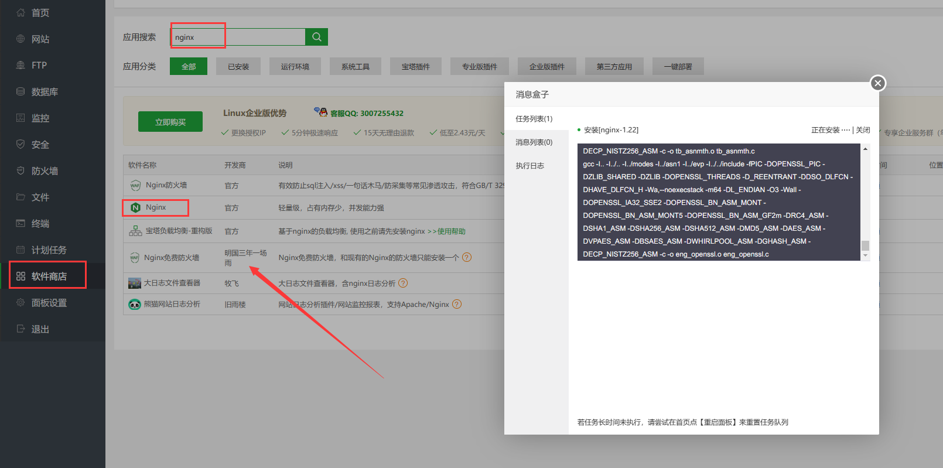Click the 退出 logout icon
943x468 pixels.
point(20,329)
